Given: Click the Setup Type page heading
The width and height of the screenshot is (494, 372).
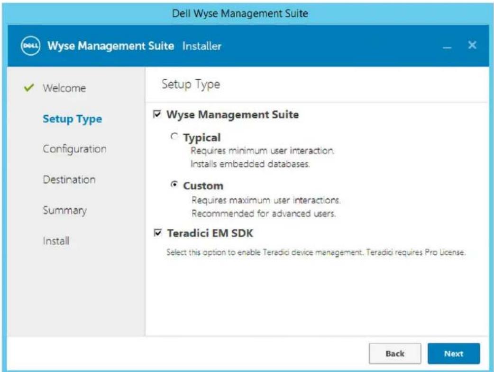Looking at the screenshot, I should coord(191,84).
